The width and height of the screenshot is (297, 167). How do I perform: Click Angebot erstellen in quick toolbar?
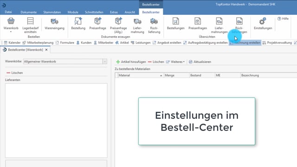167,43
